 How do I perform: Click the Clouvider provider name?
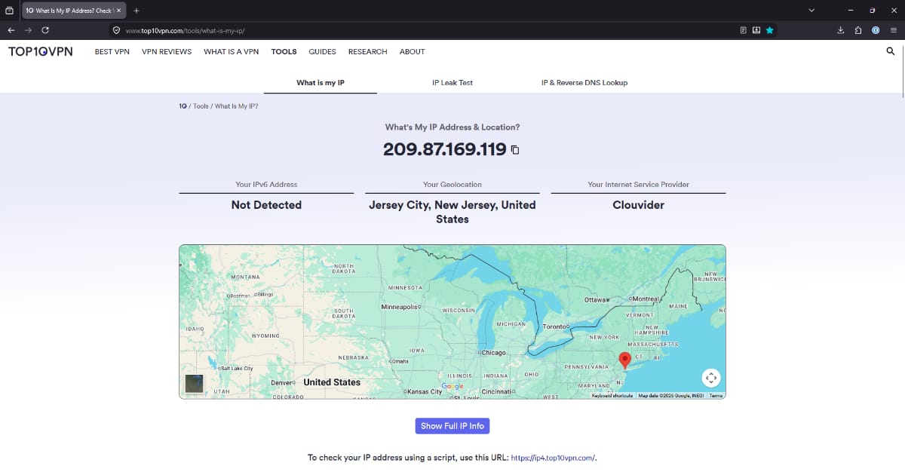pyautogui.click(x=638, y=204)
